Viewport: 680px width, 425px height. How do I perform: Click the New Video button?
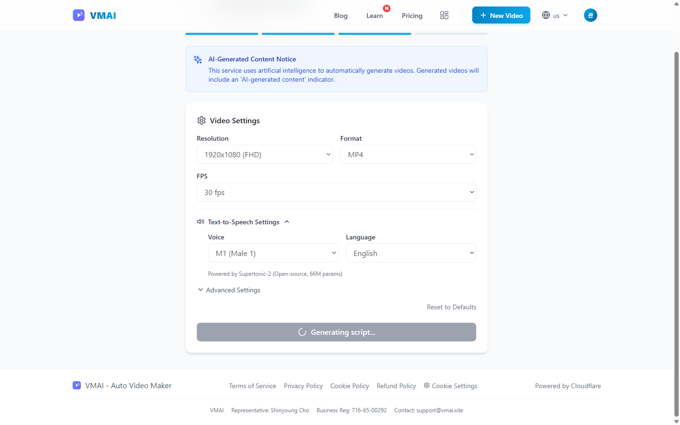[x=501, y=15]
